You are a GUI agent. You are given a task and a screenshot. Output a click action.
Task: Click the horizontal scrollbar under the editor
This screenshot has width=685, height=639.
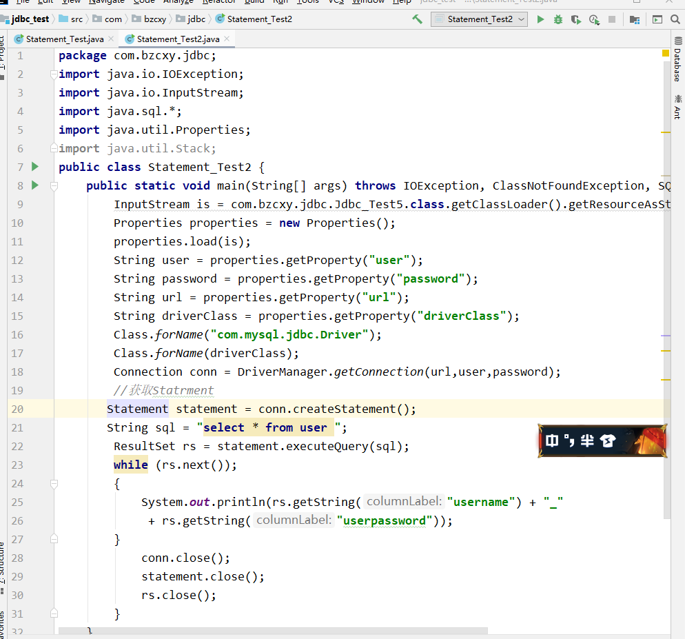pos(273,631)
